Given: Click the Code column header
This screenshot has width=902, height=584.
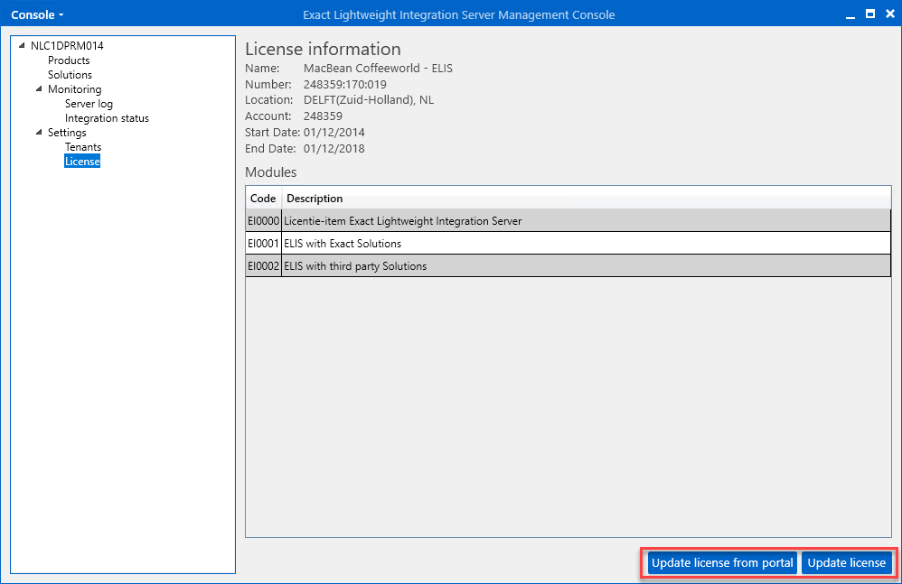Looking at the screenshot, I should 263,199.
